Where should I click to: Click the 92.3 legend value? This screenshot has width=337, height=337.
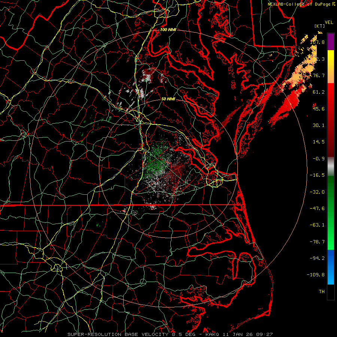tap(319, 59)
